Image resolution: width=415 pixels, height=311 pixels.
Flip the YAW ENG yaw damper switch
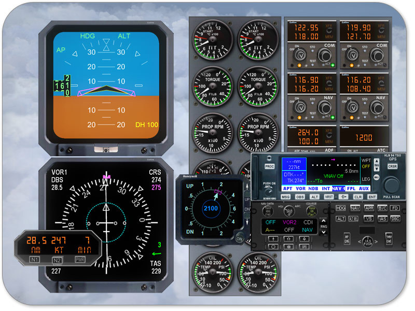click(389, 239)
